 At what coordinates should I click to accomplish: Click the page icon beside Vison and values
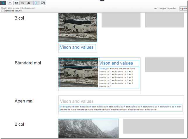pyautogui.click(x=2, y=11)
